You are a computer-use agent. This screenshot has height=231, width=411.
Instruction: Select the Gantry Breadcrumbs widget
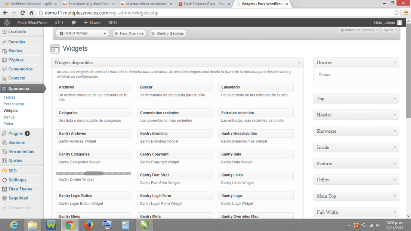[x=256, y=134]
